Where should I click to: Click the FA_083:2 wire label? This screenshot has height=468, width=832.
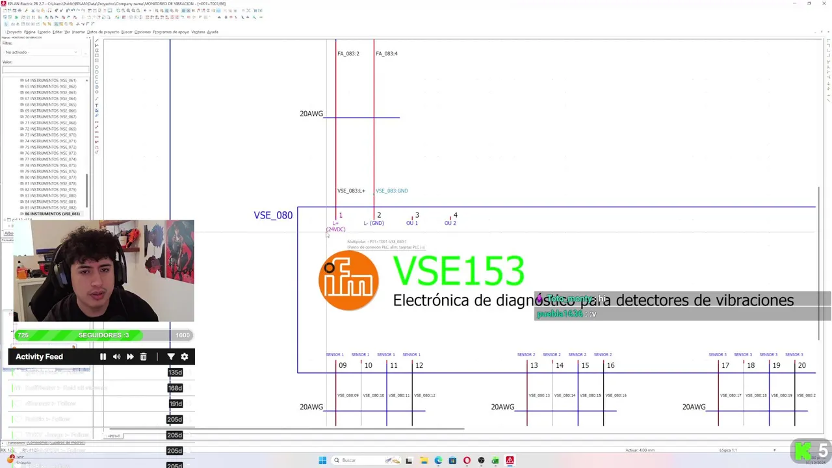(348, 53)
